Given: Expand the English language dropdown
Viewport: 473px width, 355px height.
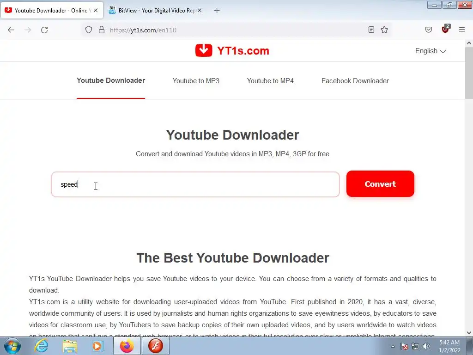Looking at the screenshot, I should click(431, 51).
